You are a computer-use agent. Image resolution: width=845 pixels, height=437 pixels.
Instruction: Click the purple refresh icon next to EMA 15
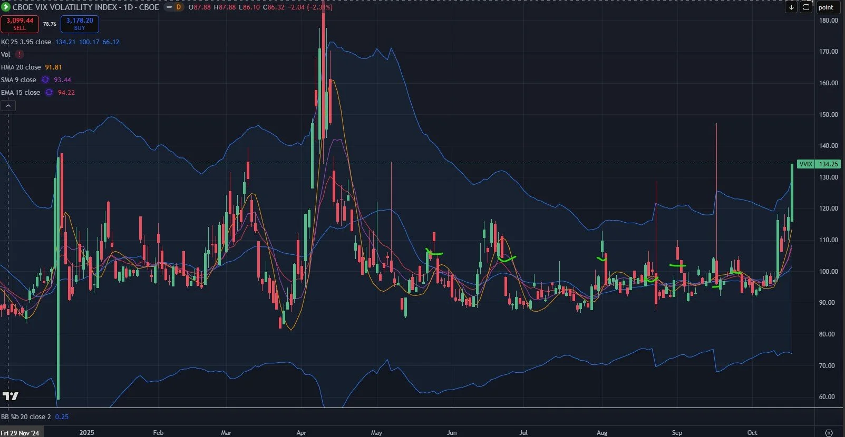pyautogui.click(x=49, y=92)
